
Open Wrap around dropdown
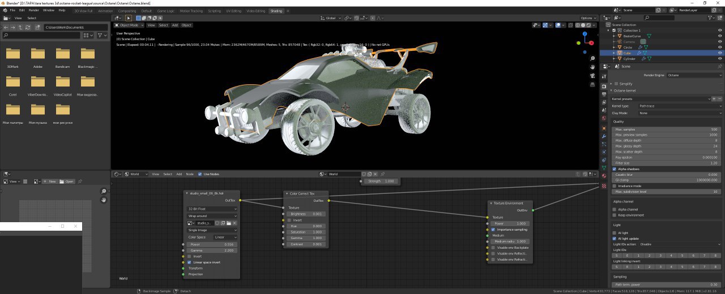pyautogui.click(x=212, y=216)
